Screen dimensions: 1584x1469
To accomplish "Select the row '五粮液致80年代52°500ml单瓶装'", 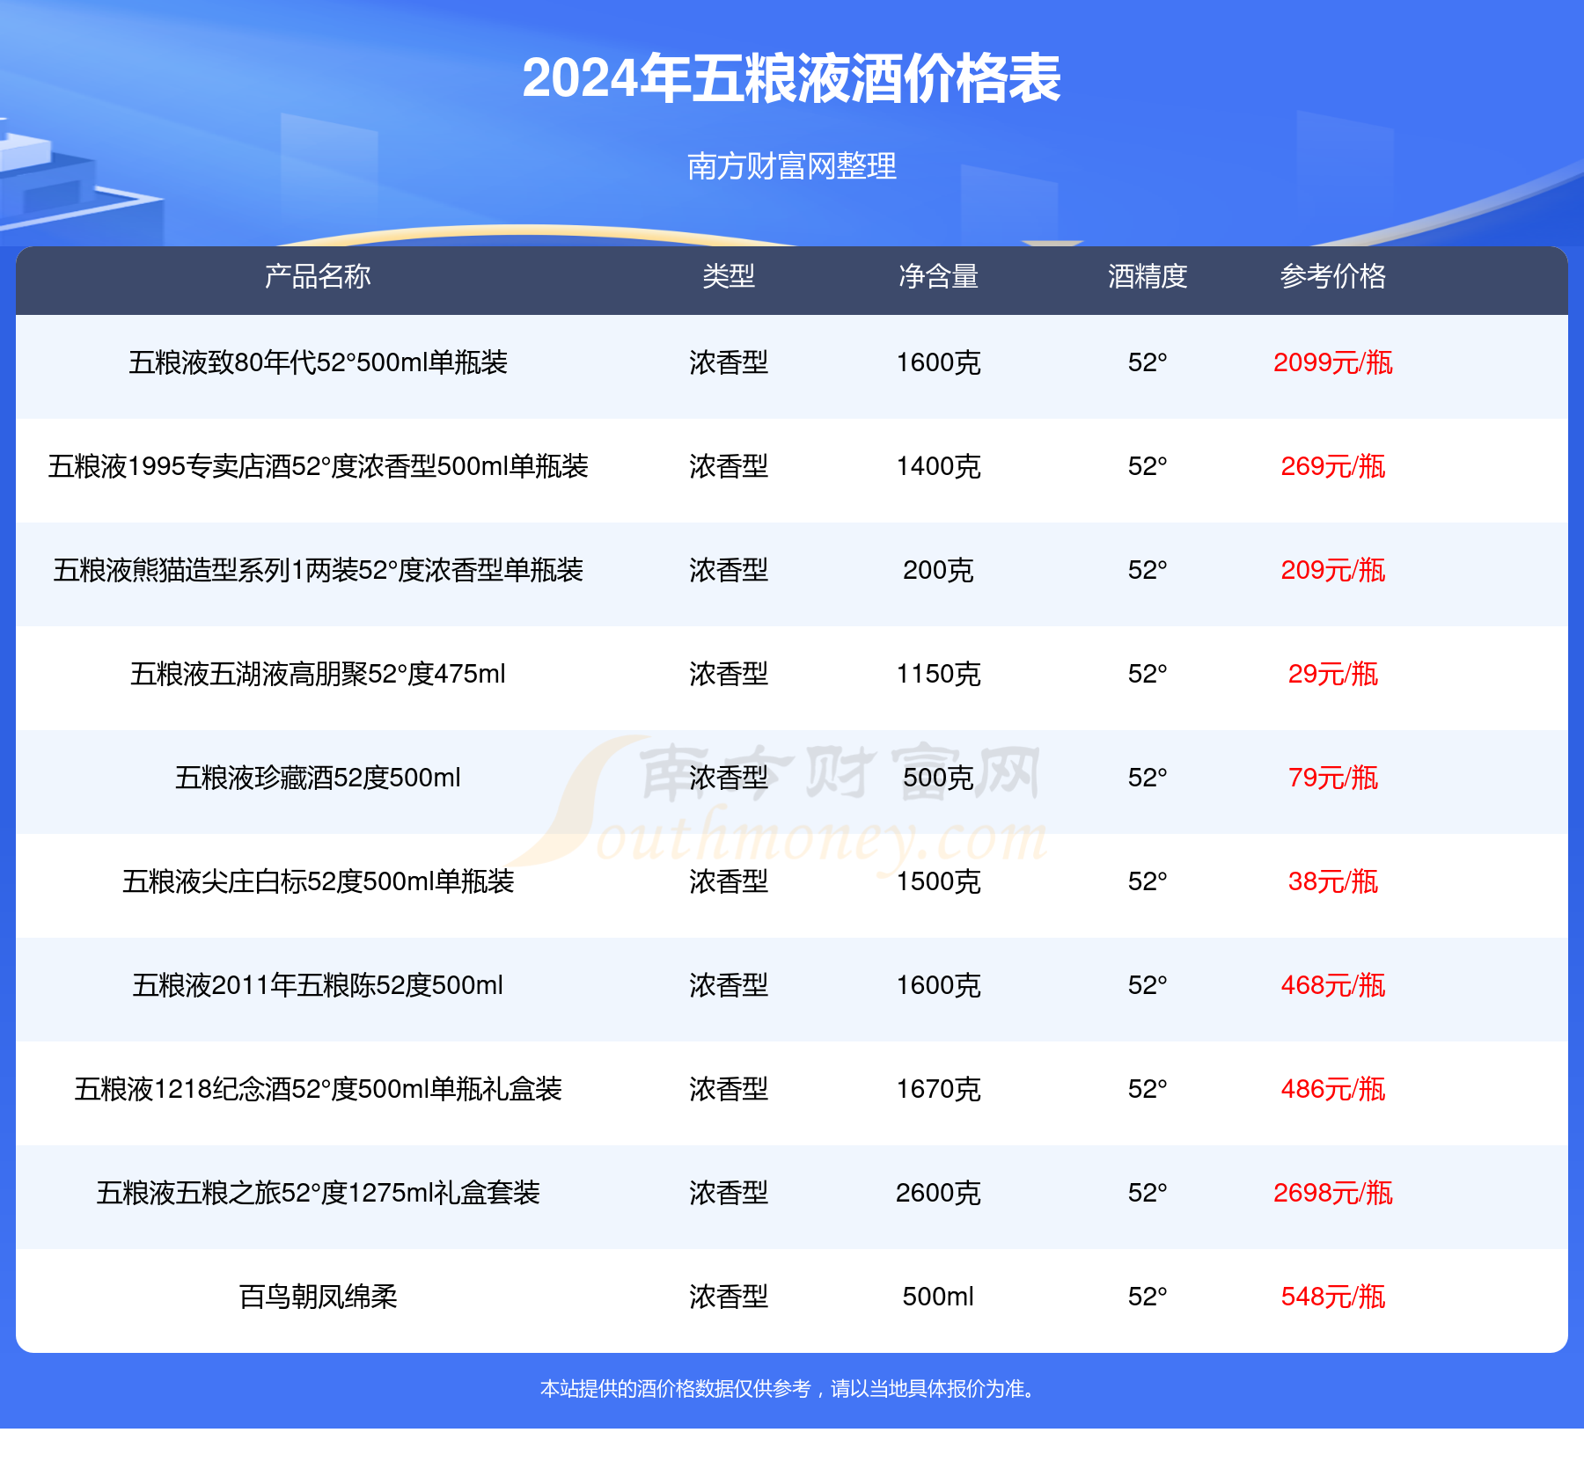I will [x=792, y=367].
